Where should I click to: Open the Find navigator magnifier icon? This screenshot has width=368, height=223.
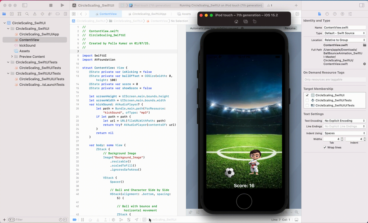pyautogui.click(x=27, y=14)
